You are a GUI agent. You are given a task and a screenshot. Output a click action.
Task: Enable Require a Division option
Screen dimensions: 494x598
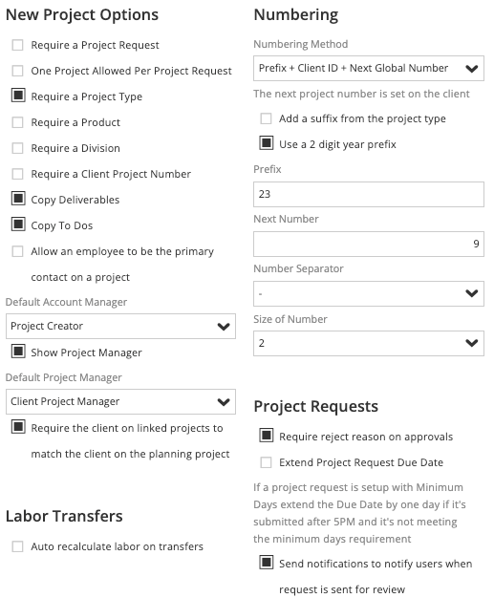tap(17, 148)
